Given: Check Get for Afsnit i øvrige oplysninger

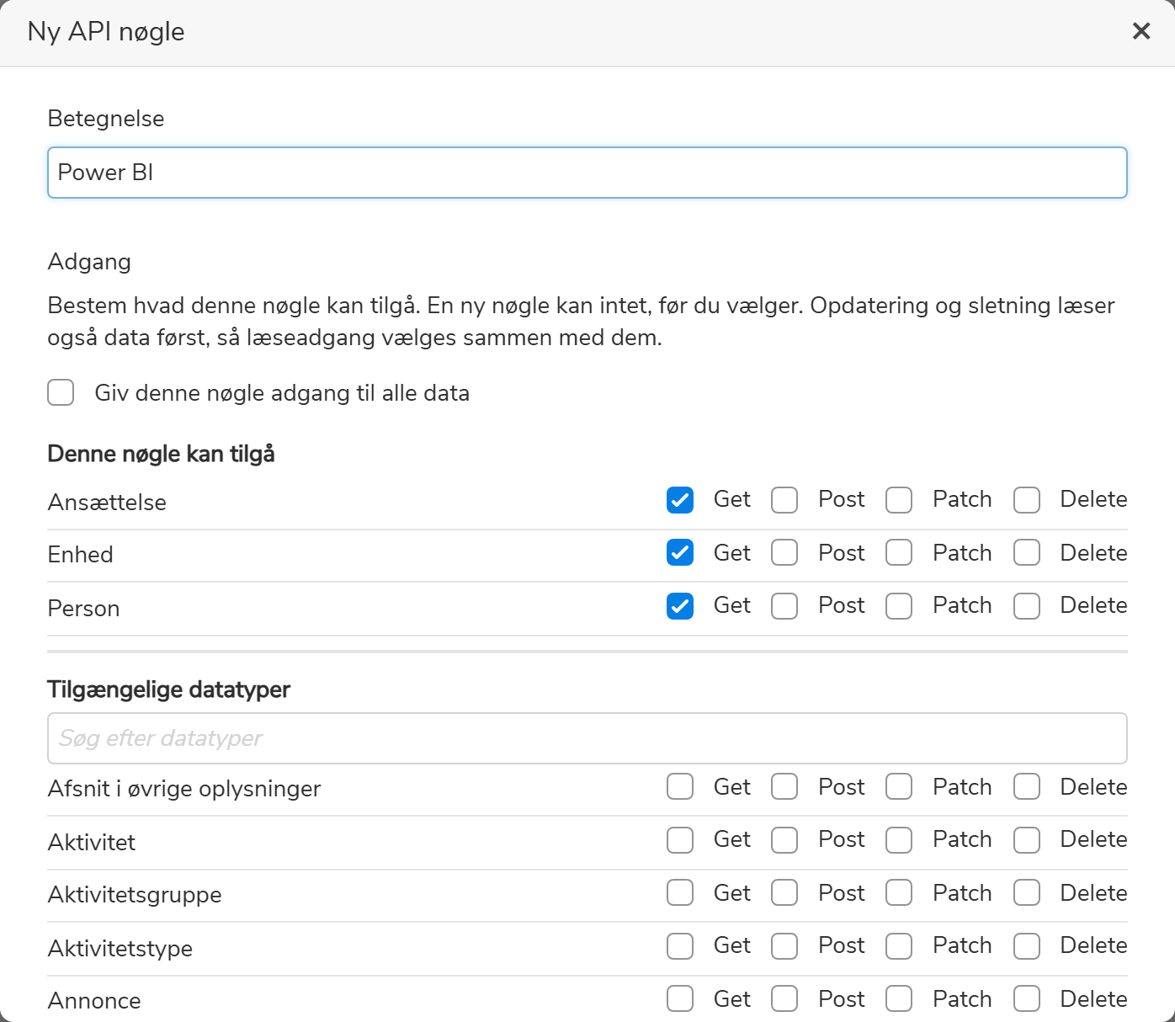Looking at the screenshot, I should tap(680, 786).
